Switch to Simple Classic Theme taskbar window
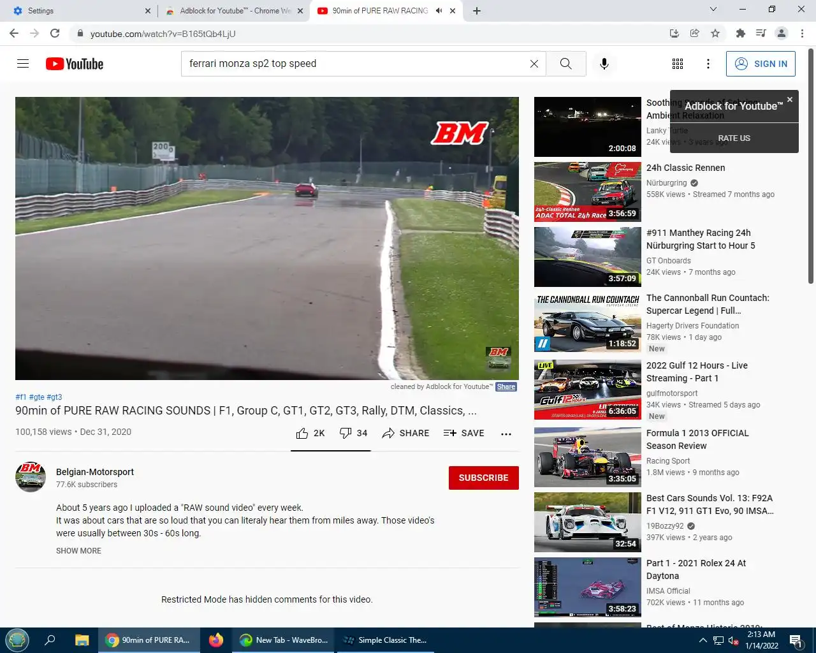This screenshot has height=653, width=816. pos(385,640)
